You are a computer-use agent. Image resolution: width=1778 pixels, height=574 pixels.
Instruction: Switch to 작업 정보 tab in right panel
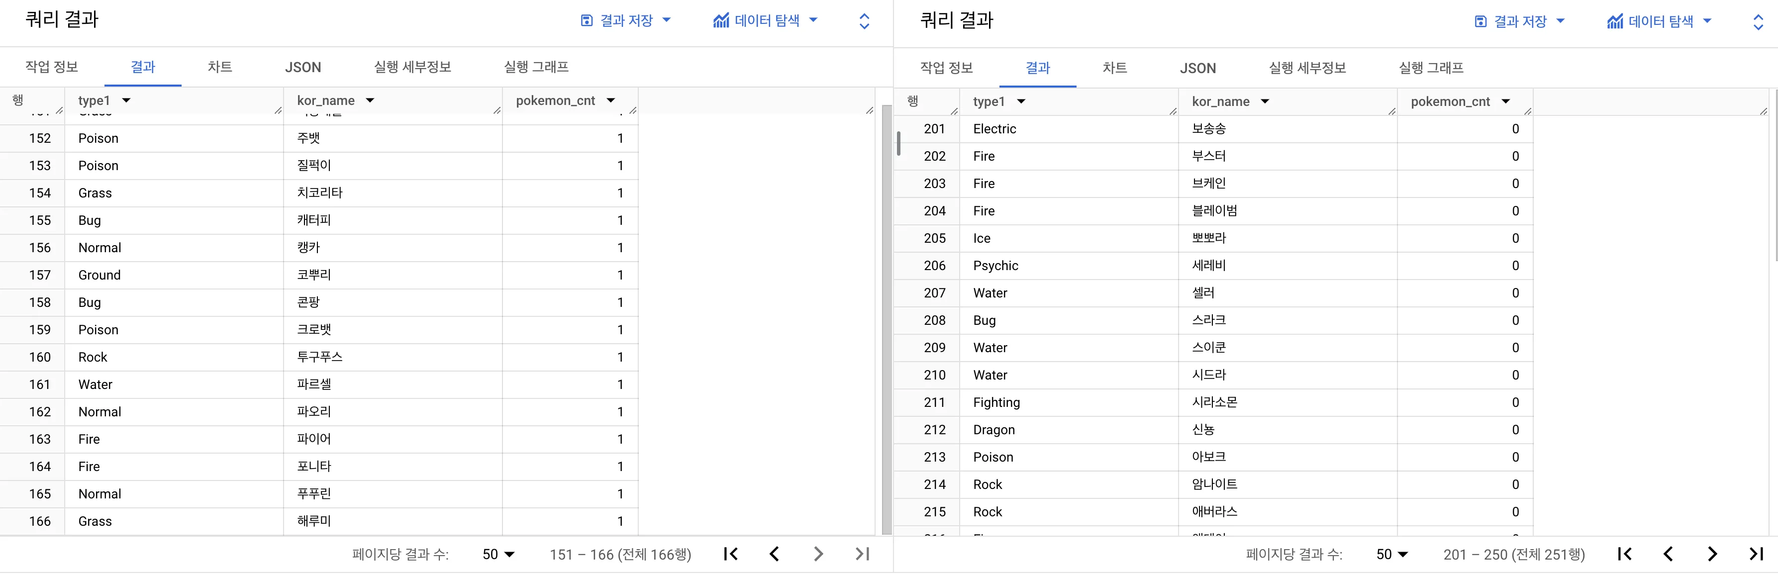pos(946,68)
